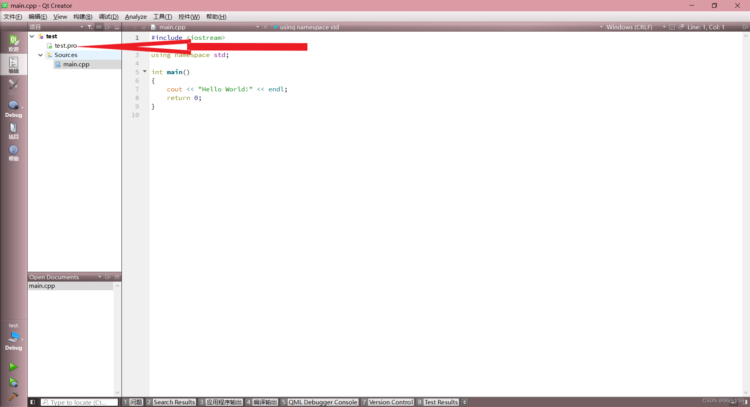
Task: Collapse the test project node
Action: pyautogui.click(x=32, y=36)
